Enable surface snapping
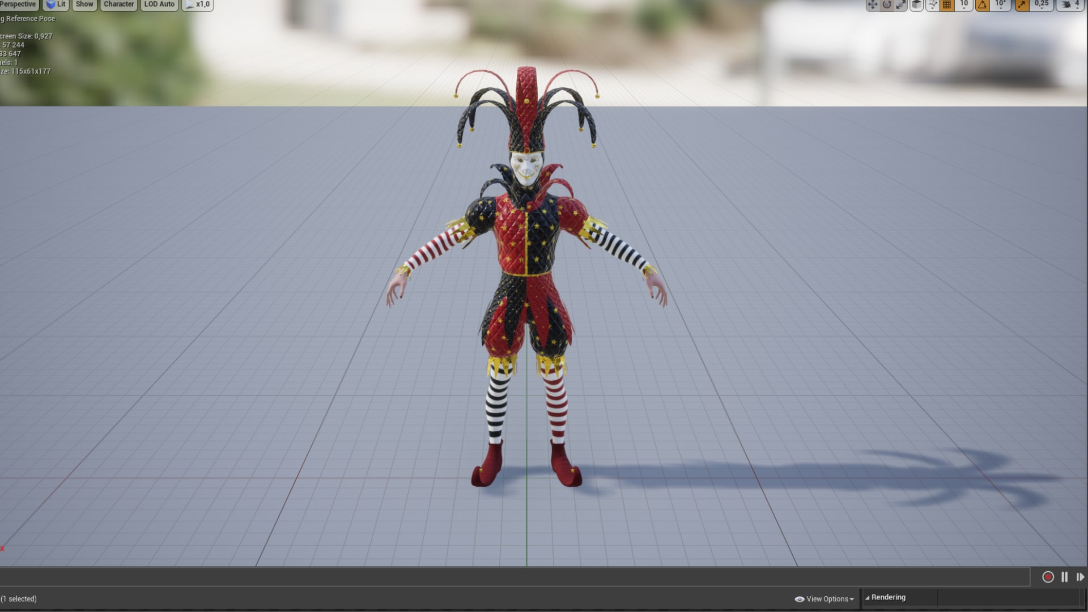This screenshot has width=1088, height=612. [x=932, y=5]
